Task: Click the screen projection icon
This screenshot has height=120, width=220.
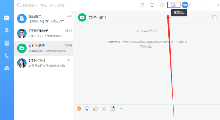Action: pyautogui.click(x=152, y=5)
